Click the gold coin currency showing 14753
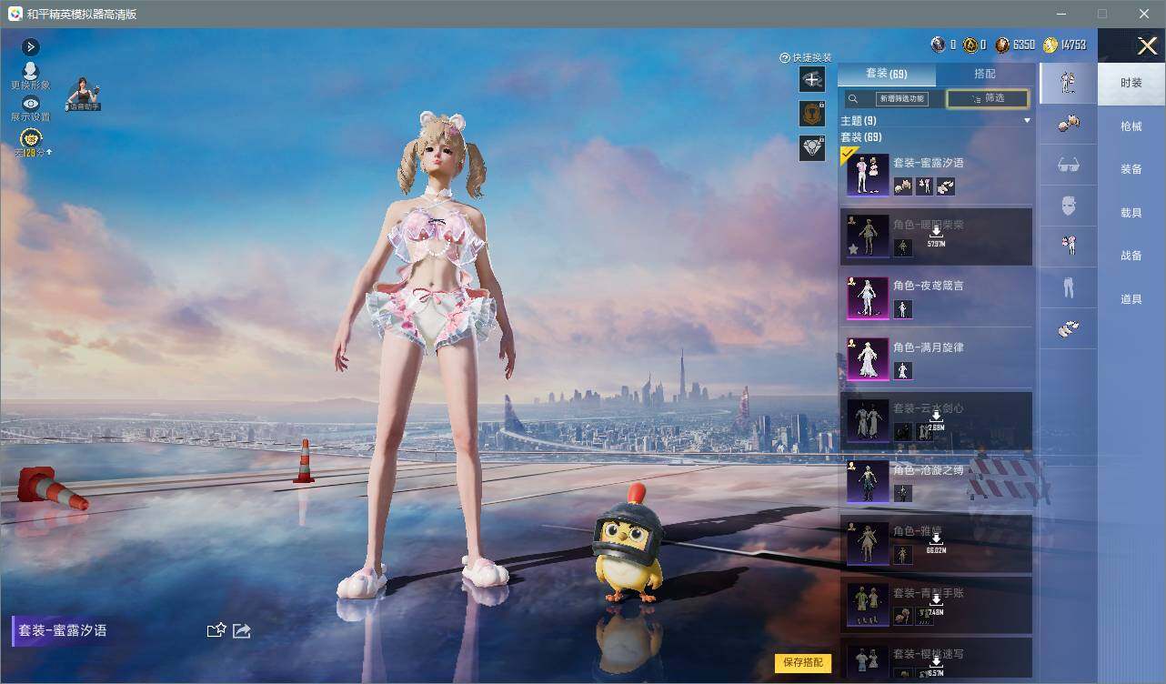The image size is (1166, 684). tap(1050, 45)
